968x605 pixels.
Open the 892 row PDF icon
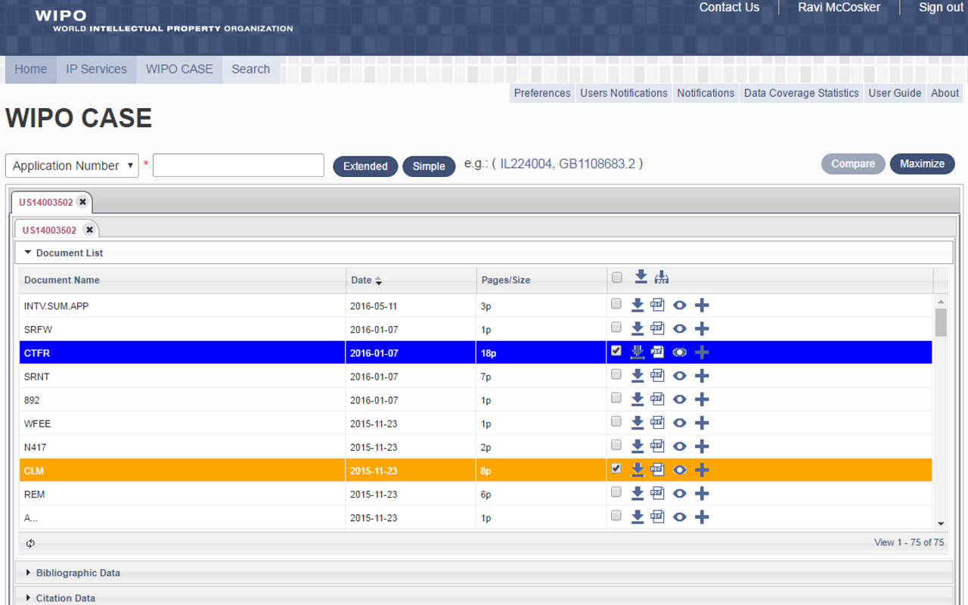[658, 399]
